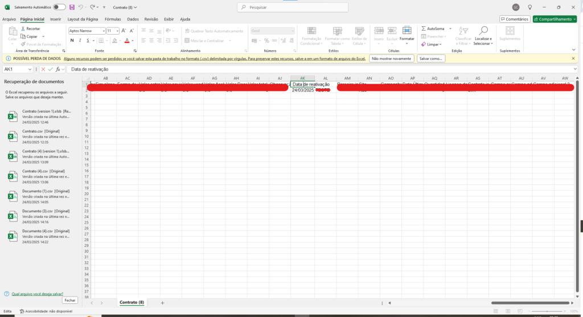583x317 pixels.
Task: Click the Save icon in title bar
Action: (72, 7)
